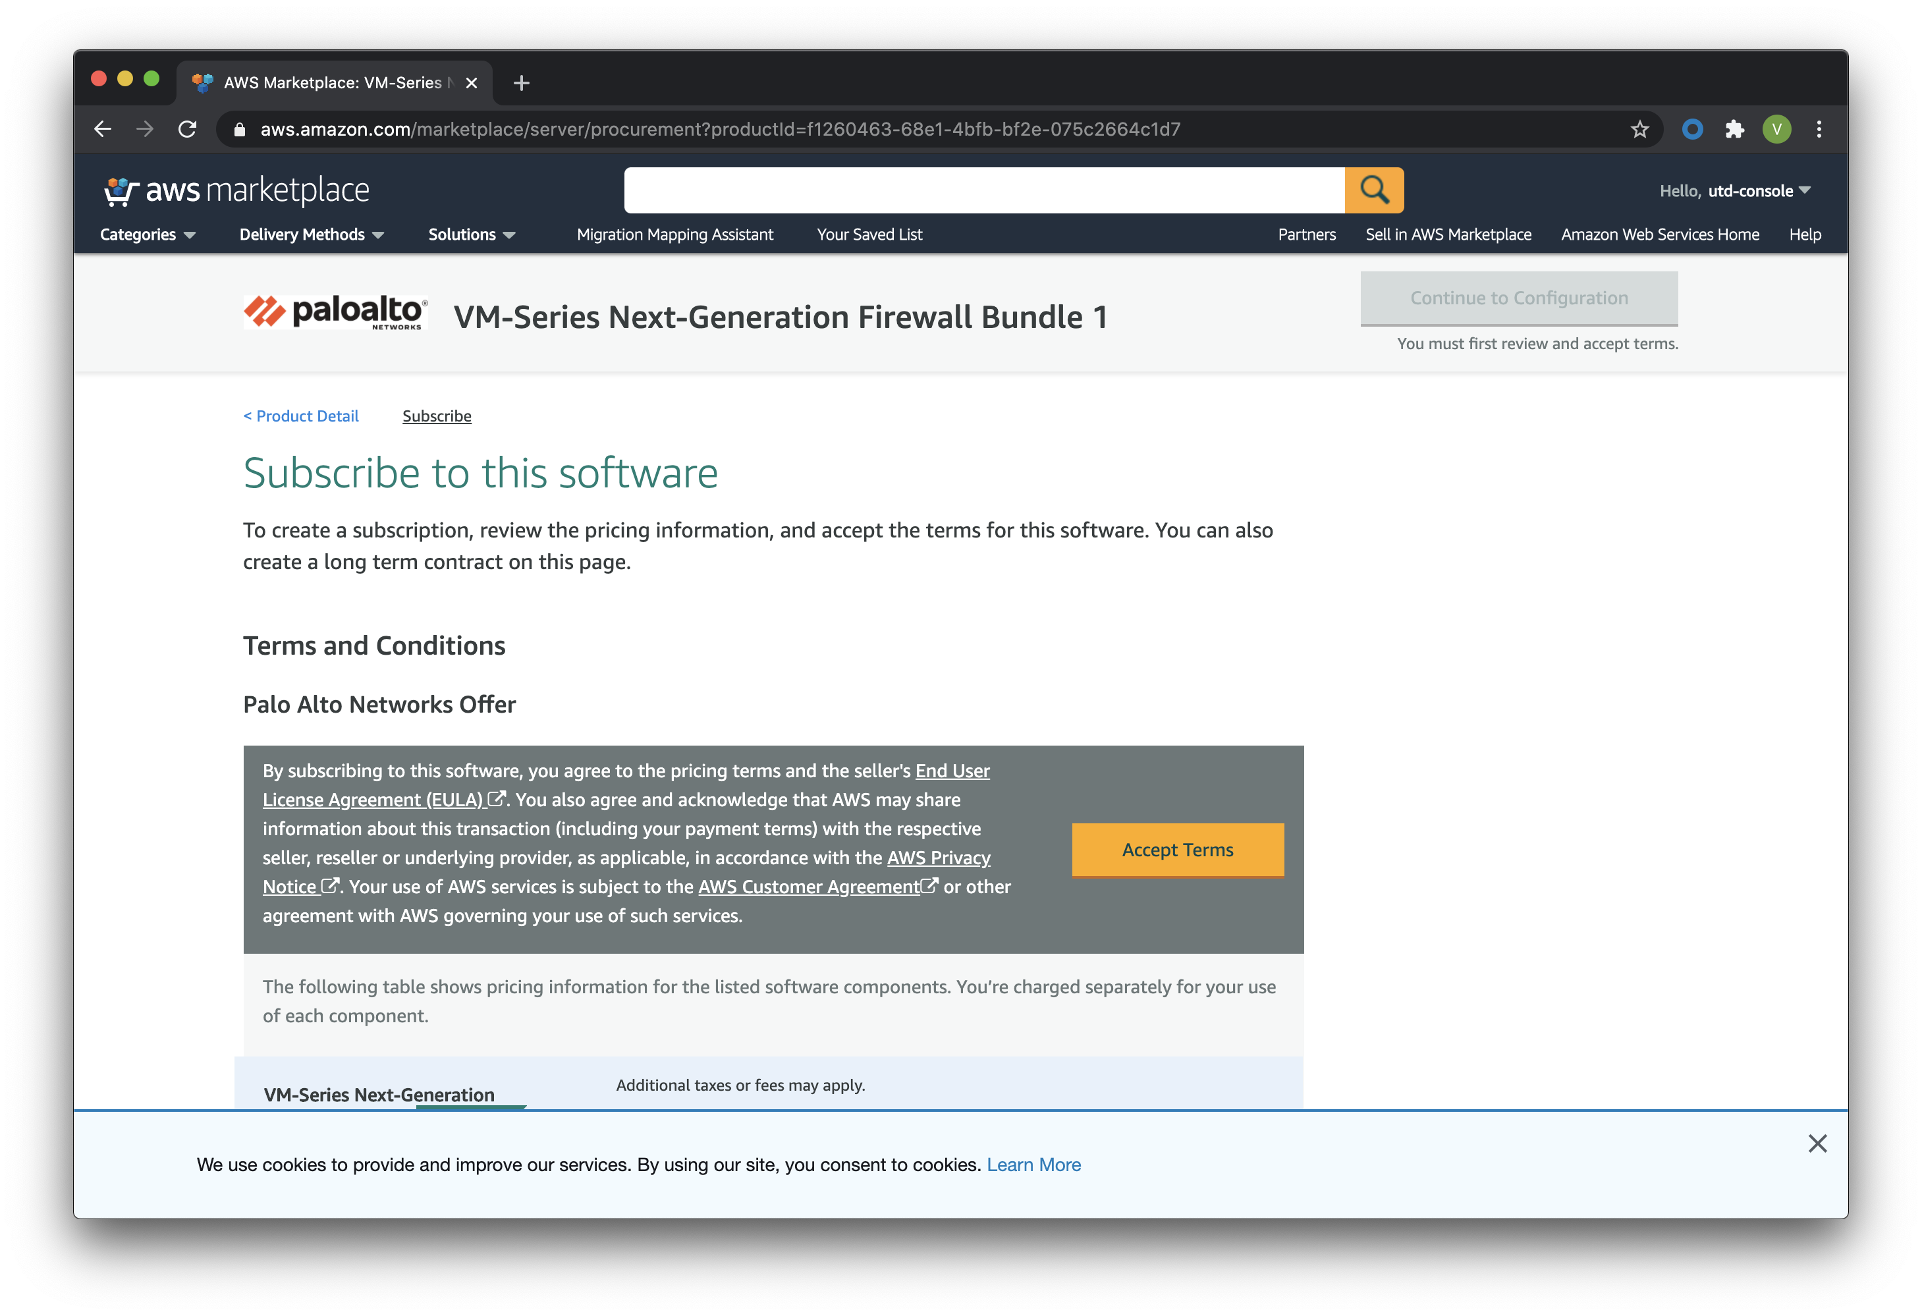The image size is (1922, 1316).
Task: Expand the Categories dropdown
Action: 148,234
